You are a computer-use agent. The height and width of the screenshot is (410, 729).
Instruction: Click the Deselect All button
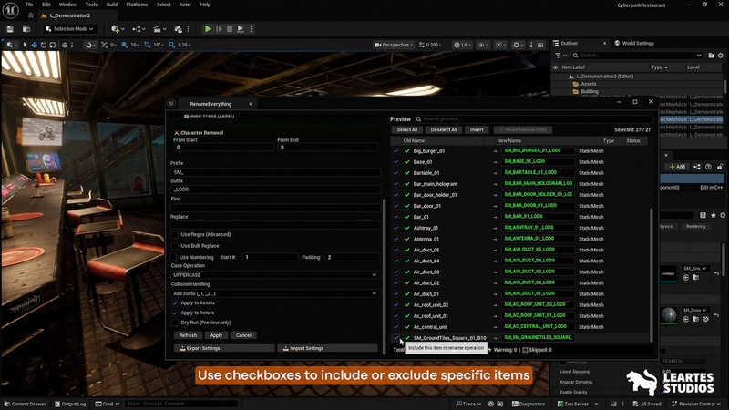coord(444,130)
